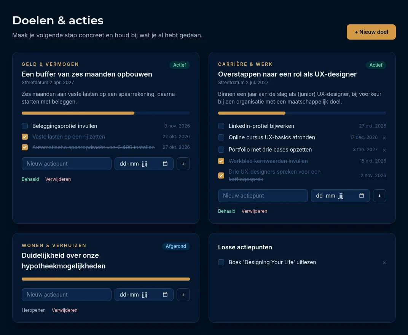Uncheck 'Vaste lasten op een rij zetten'
The height and width of the screenshot is (335, 408).
pyautogui.click(x=25, y=137)
